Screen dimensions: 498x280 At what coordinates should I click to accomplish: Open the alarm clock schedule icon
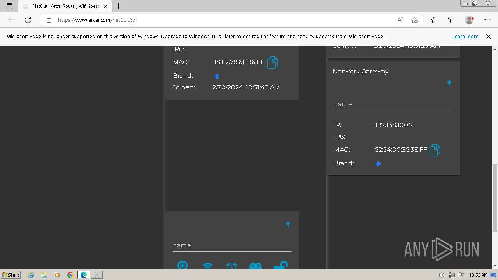pyautogui.click(x=231, y=266)
